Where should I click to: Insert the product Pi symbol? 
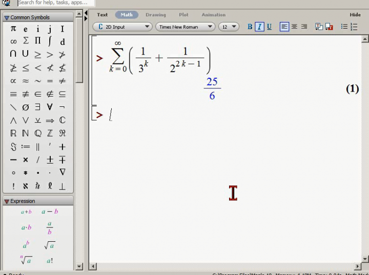(37, 41)
